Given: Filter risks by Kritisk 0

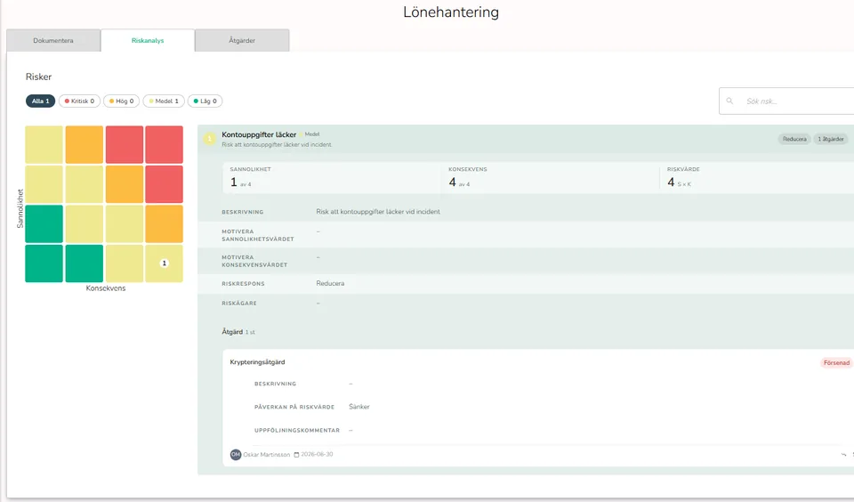Looking at the screenshot, I should pyautogui.click(x=79, y=101).
